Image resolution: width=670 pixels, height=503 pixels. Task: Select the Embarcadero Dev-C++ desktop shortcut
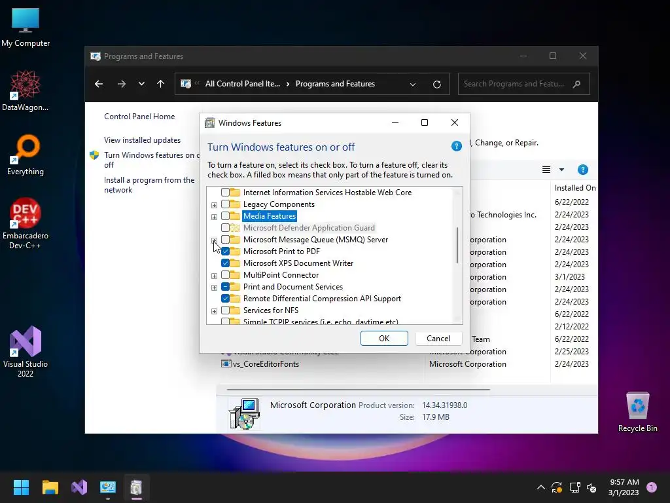click(x=26, y=223)
